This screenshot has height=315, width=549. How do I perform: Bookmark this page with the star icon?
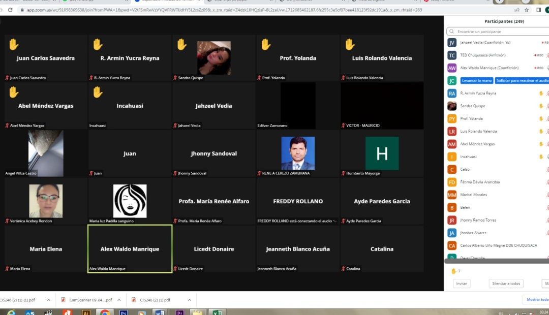coord(528,10)
